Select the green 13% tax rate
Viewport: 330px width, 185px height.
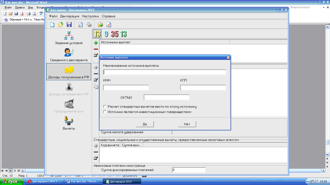pos(123,34)
